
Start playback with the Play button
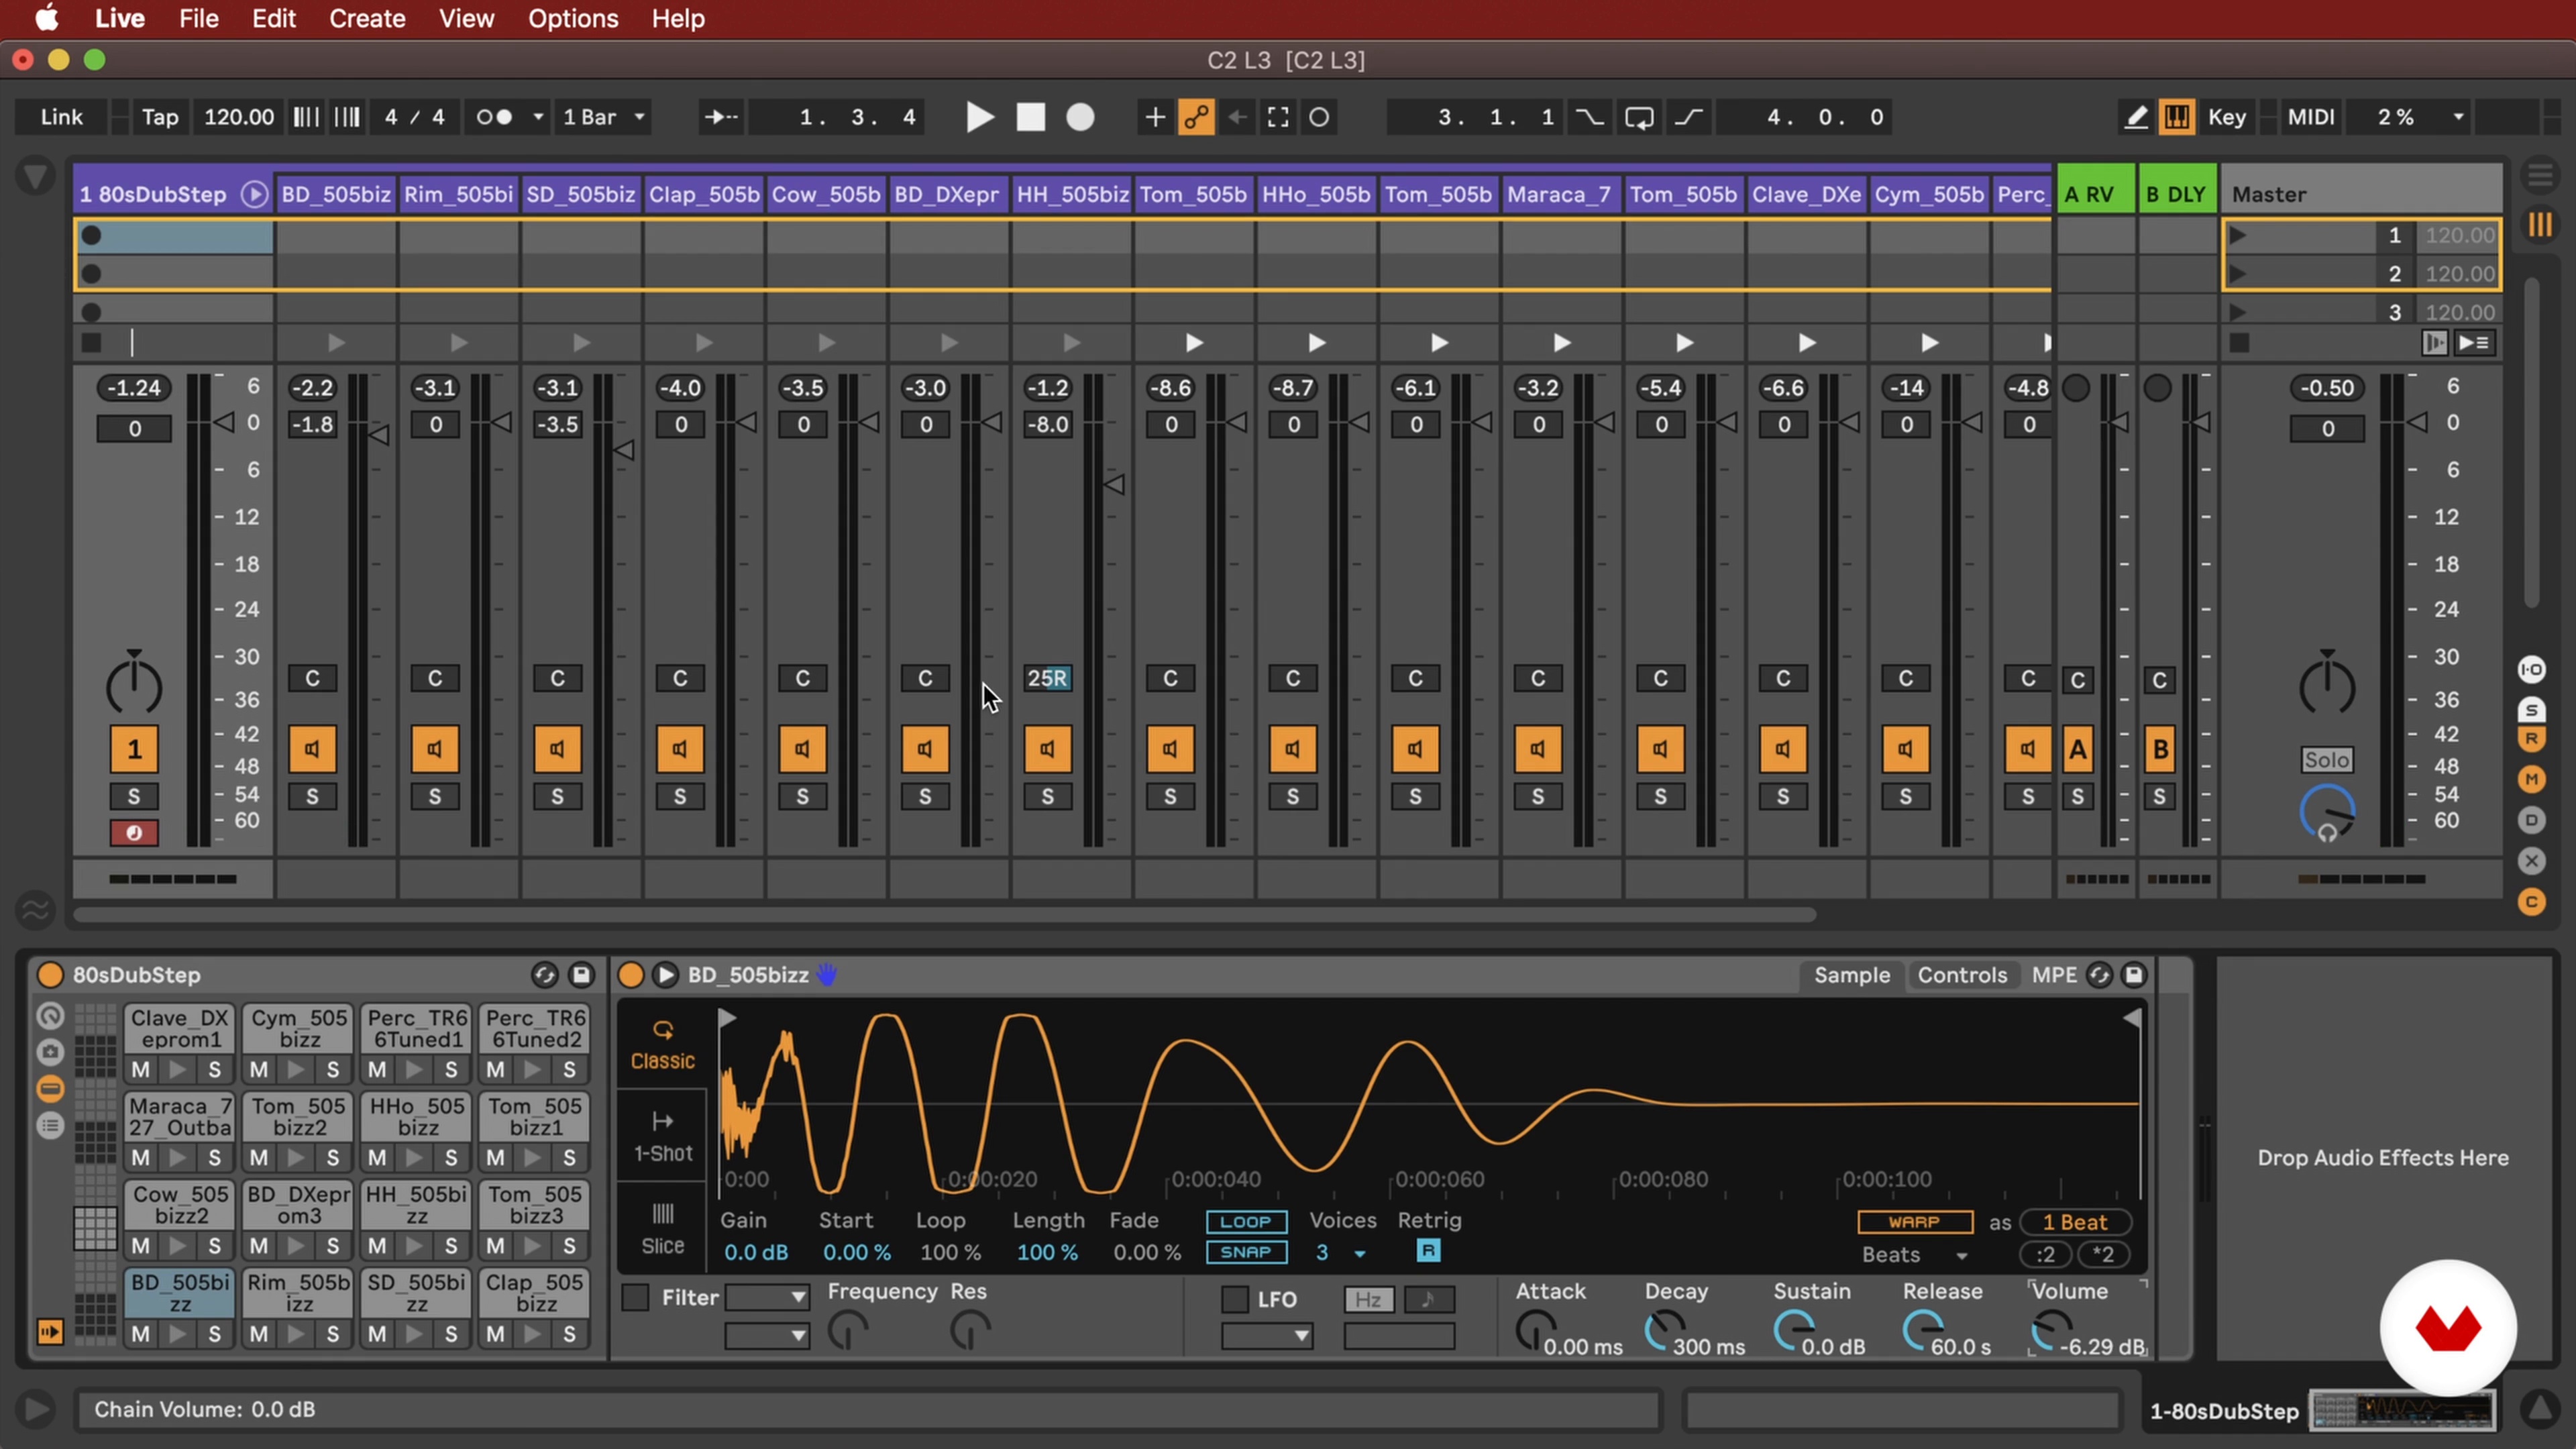click(979, 117)
